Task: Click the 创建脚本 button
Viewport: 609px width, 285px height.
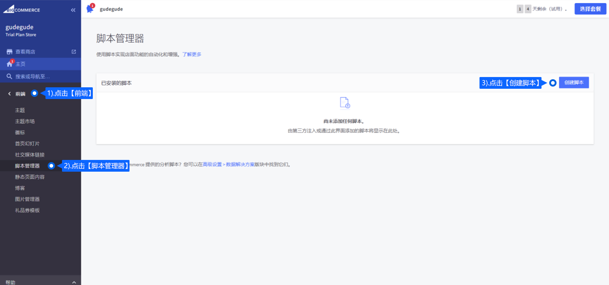Action: [574, 83]
